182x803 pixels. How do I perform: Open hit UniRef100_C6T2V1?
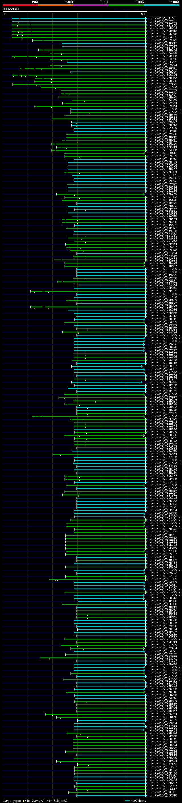click(163, 22)
